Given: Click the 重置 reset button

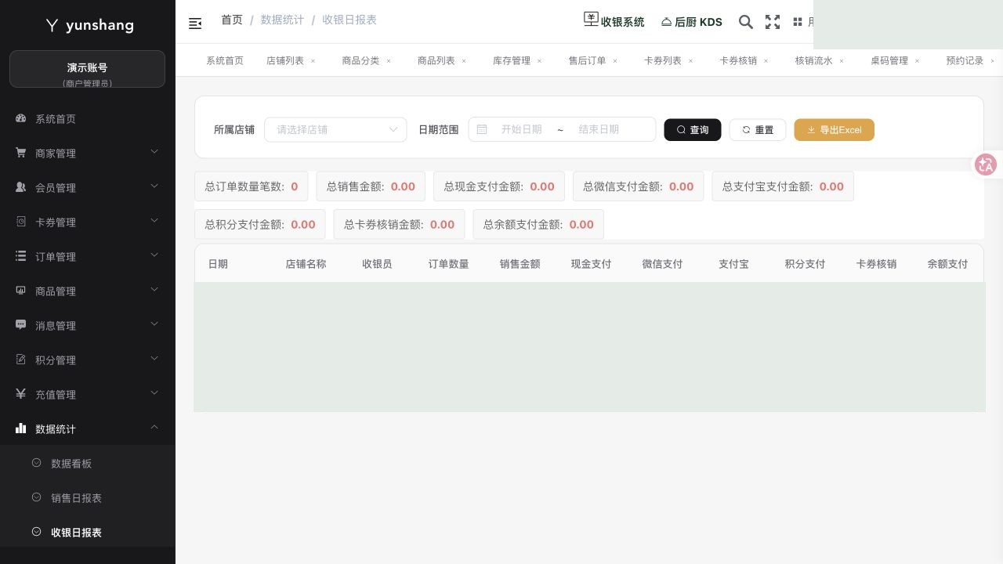Looking at the screenshot, I should (758, 130).
